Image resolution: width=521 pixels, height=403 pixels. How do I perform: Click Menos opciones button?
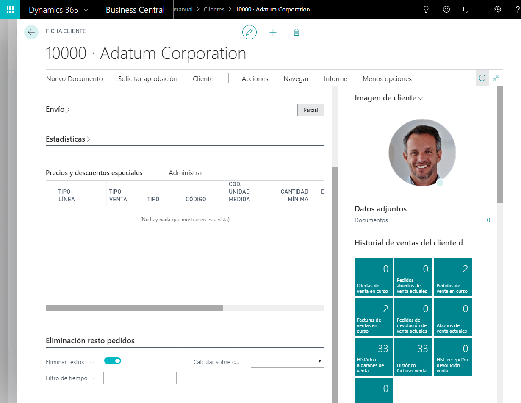click(387, 78)
